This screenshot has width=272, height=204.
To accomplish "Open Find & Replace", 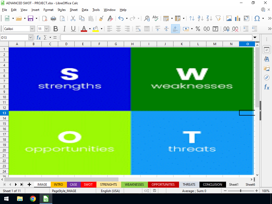I will pos(147,18).
